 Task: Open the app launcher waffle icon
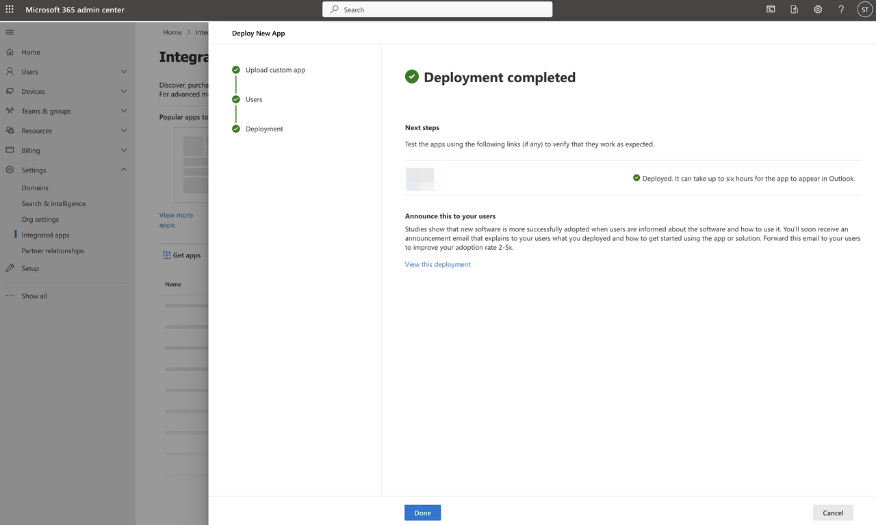tap(10, 10)
